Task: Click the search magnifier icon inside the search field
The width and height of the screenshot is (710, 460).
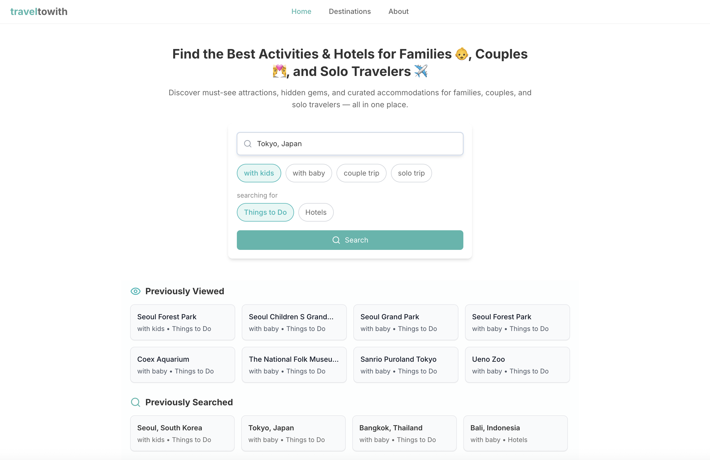Action: (x=248, y=143)
